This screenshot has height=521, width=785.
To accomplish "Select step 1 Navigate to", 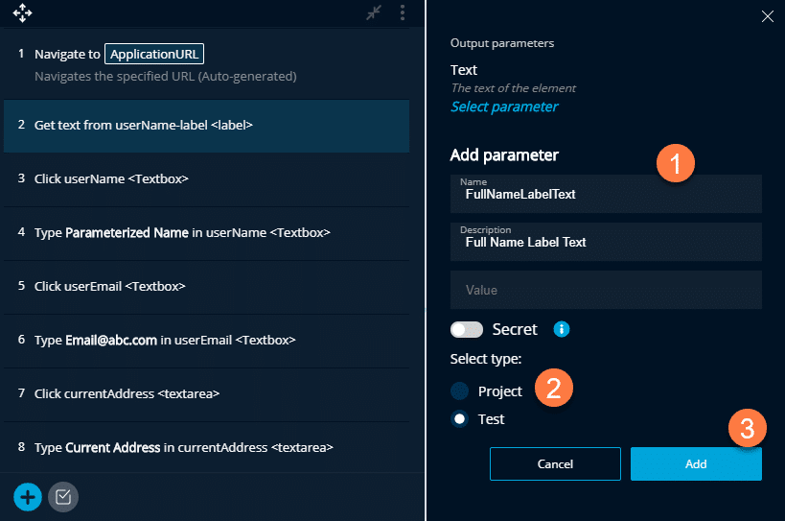I will [206, 64].
